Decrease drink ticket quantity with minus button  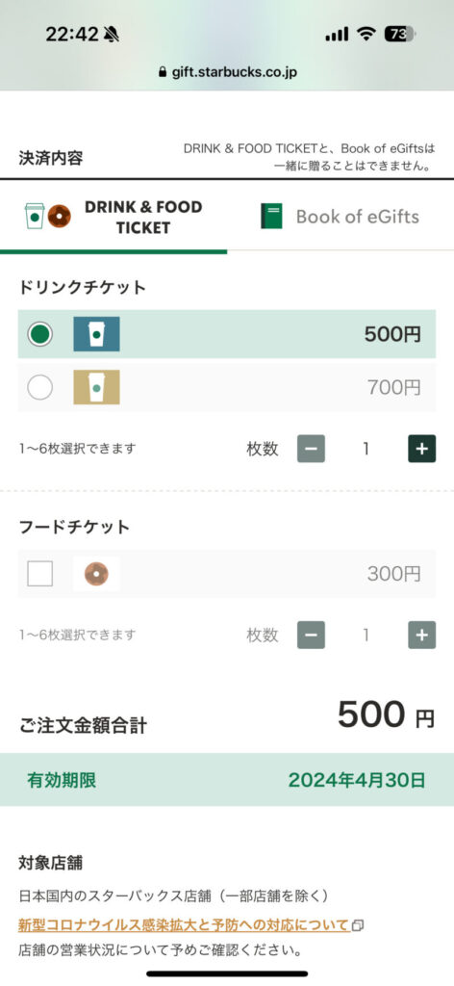(x=311, y=449)
